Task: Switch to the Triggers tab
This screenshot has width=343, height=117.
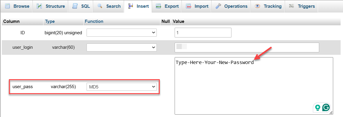Action: click(301, 6)
